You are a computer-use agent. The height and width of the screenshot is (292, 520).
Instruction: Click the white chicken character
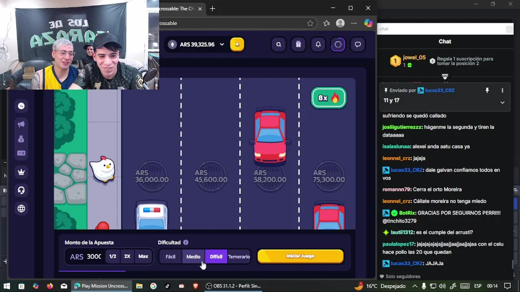tap(102, 169)
